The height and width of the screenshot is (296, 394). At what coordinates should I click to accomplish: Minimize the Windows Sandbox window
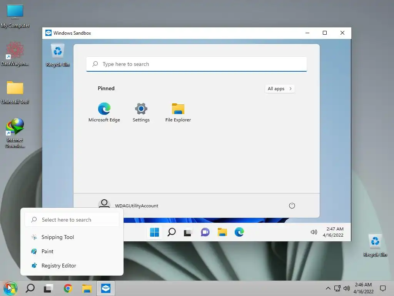(307, 33)
